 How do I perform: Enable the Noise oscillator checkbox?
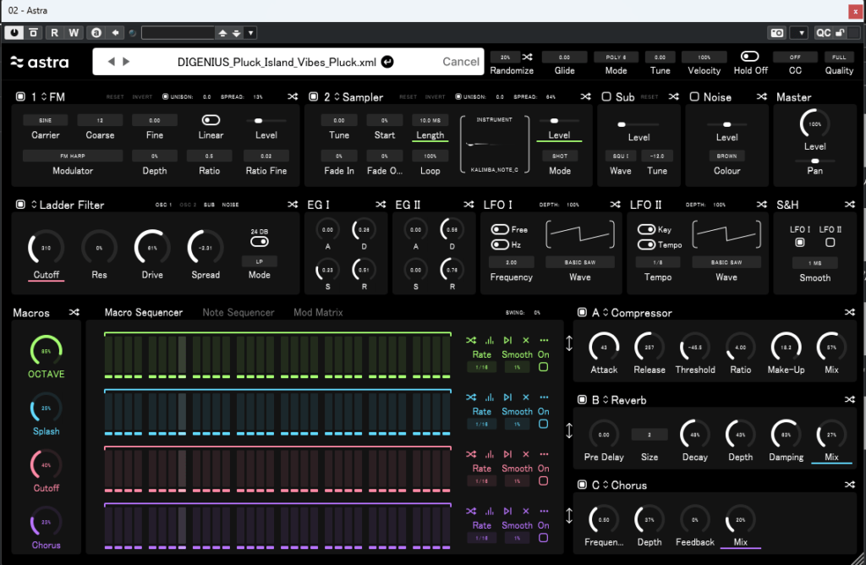click(694, 96)
